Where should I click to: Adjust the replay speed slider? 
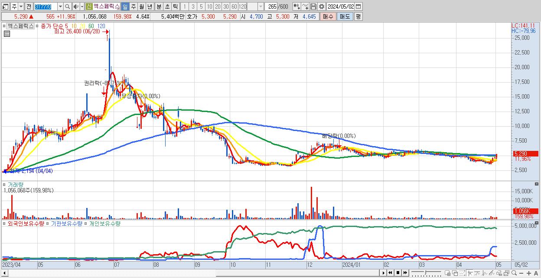tap(426, 273)
